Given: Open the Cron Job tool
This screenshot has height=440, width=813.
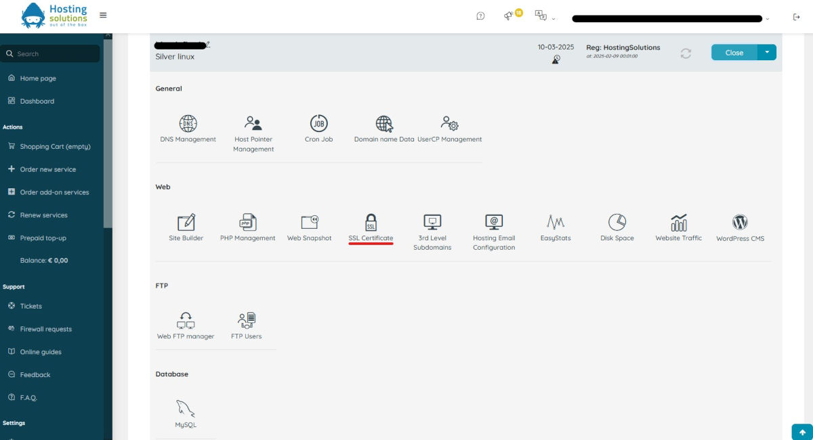Looking at the screenshot, I should coord(318,124).
